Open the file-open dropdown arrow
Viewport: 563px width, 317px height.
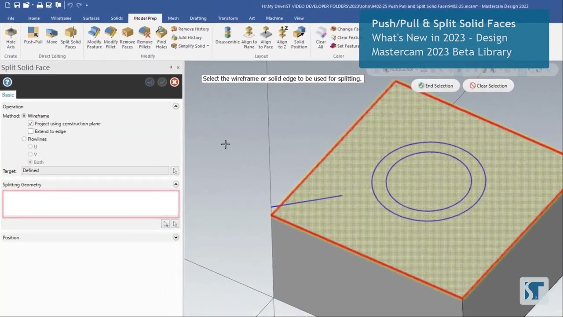pyautogui.click(x=32, y=5)
